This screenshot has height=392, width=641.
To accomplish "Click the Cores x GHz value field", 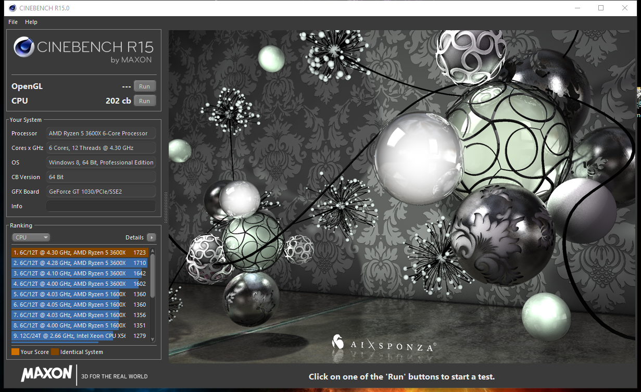I will tap(101, 148).
